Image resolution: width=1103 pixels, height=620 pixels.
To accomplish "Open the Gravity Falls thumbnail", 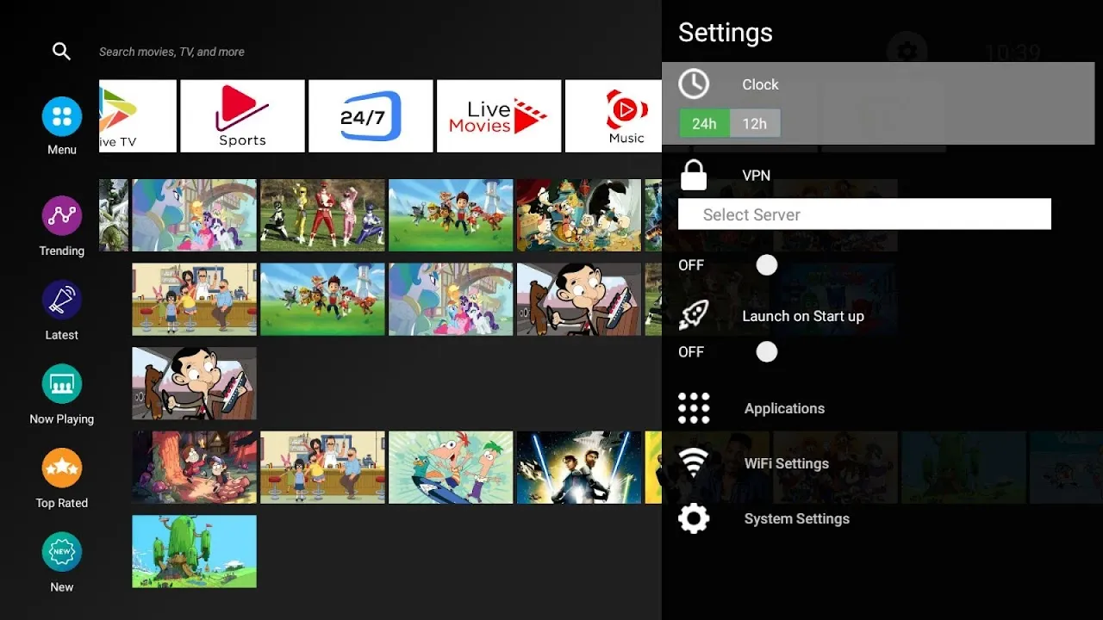I will (x=194, y=468).
